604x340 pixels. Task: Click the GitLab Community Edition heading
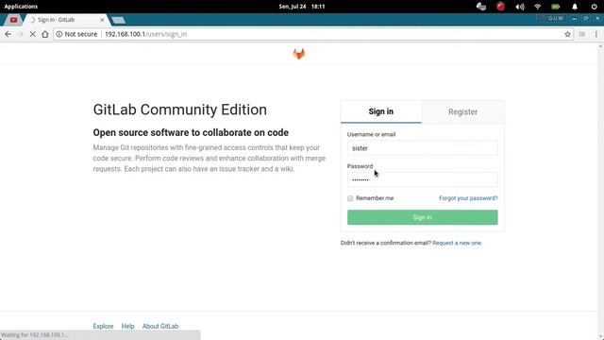pos(180,110)
